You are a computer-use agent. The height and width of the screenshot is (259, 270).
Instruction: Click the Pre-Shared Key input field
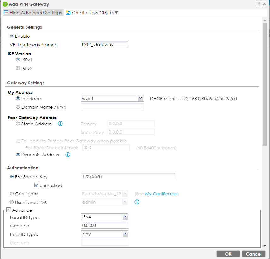[128, 177]
